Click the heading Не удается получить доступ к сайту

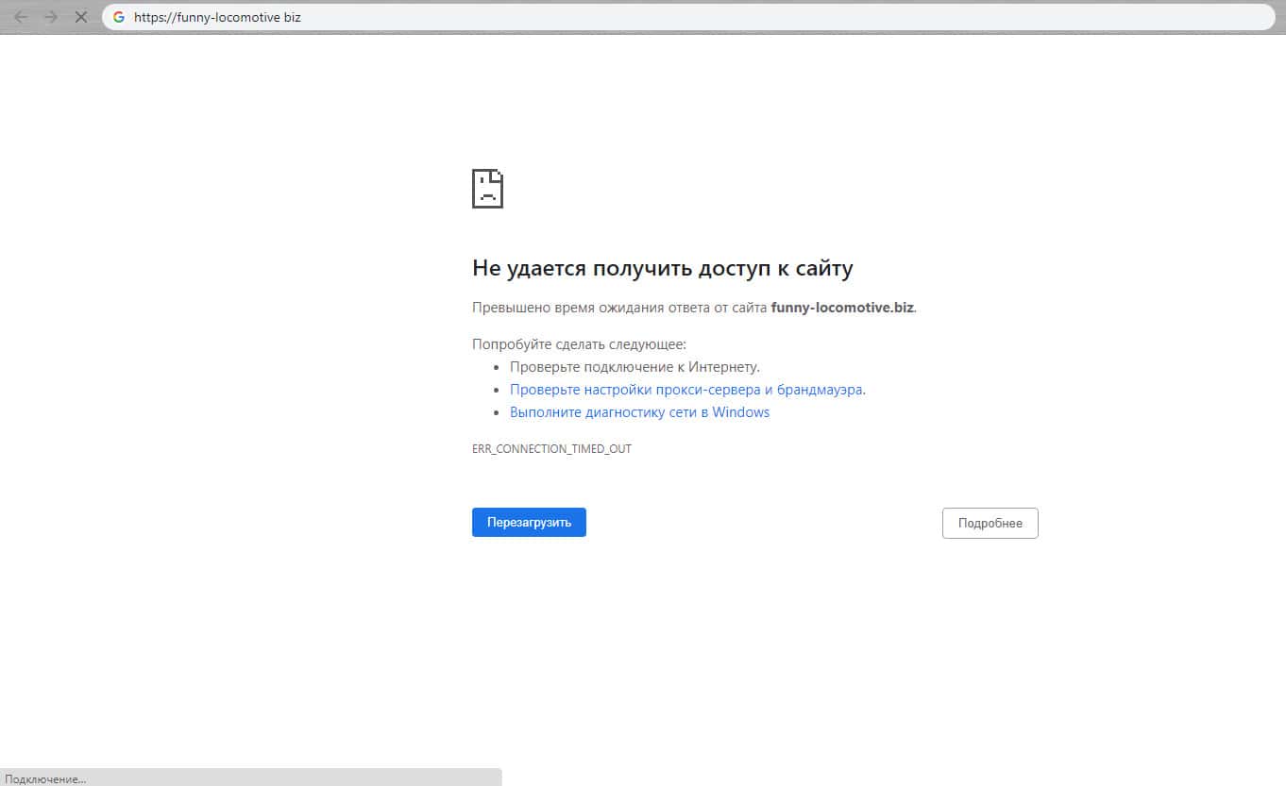[662, 269]
